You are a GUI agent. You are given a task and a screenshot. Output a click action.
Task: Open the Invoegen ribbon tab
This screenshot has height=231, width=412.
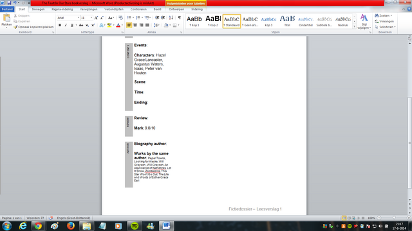pos(38,9)
